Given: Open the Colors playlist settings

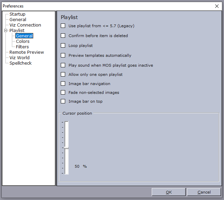Looking at the screenshot, I should (23, 41).
